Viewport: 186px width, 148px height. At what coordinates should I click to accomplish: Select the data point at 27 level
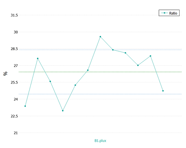tap(138, 66)
